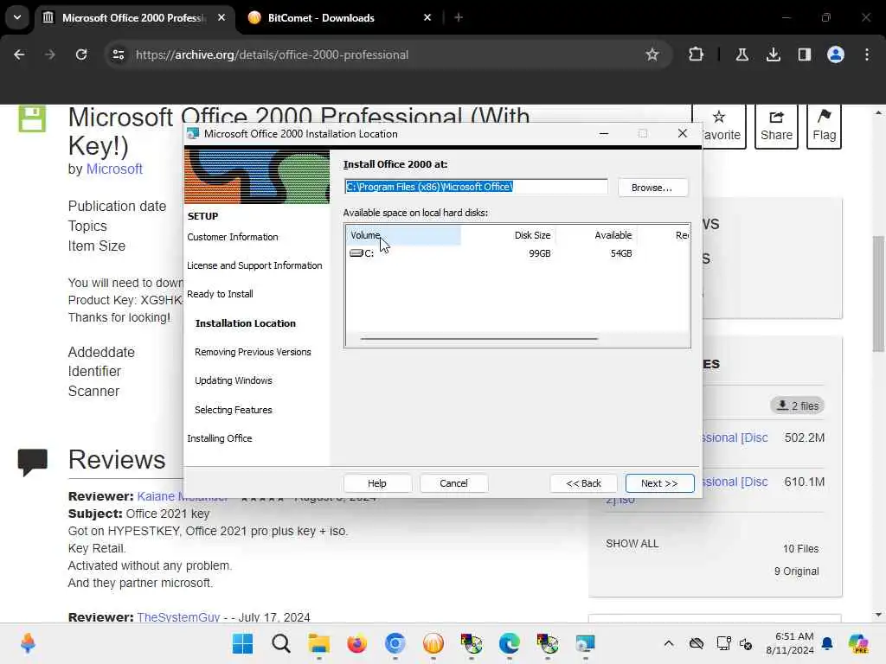Open Microsoft Edge from taskbar

(509, 643)
